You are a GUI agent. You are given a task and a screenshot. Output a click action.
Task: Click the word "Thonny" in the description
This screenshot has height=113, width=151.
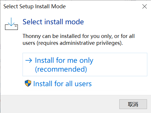32,36
